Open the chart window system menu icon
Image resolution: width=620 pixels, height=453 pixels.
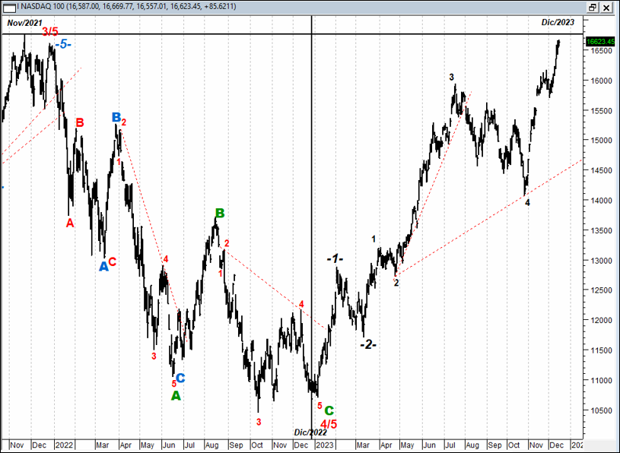8,6
